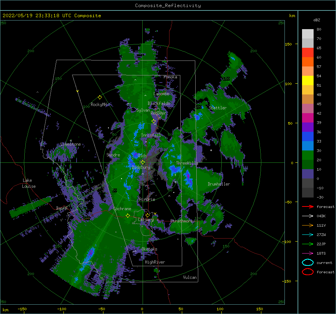Click the cyan current ellipse legend icon
The image size is (336, 314).
308,262
